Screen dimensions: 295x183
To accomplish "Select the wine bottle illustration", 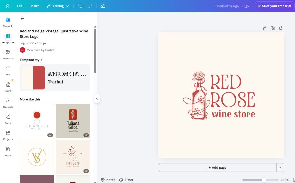I will pyautogui.click(x=196, y=95).
